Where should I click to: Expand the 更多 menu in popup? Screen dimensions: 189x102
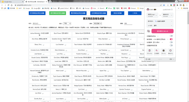pos(172,59)
